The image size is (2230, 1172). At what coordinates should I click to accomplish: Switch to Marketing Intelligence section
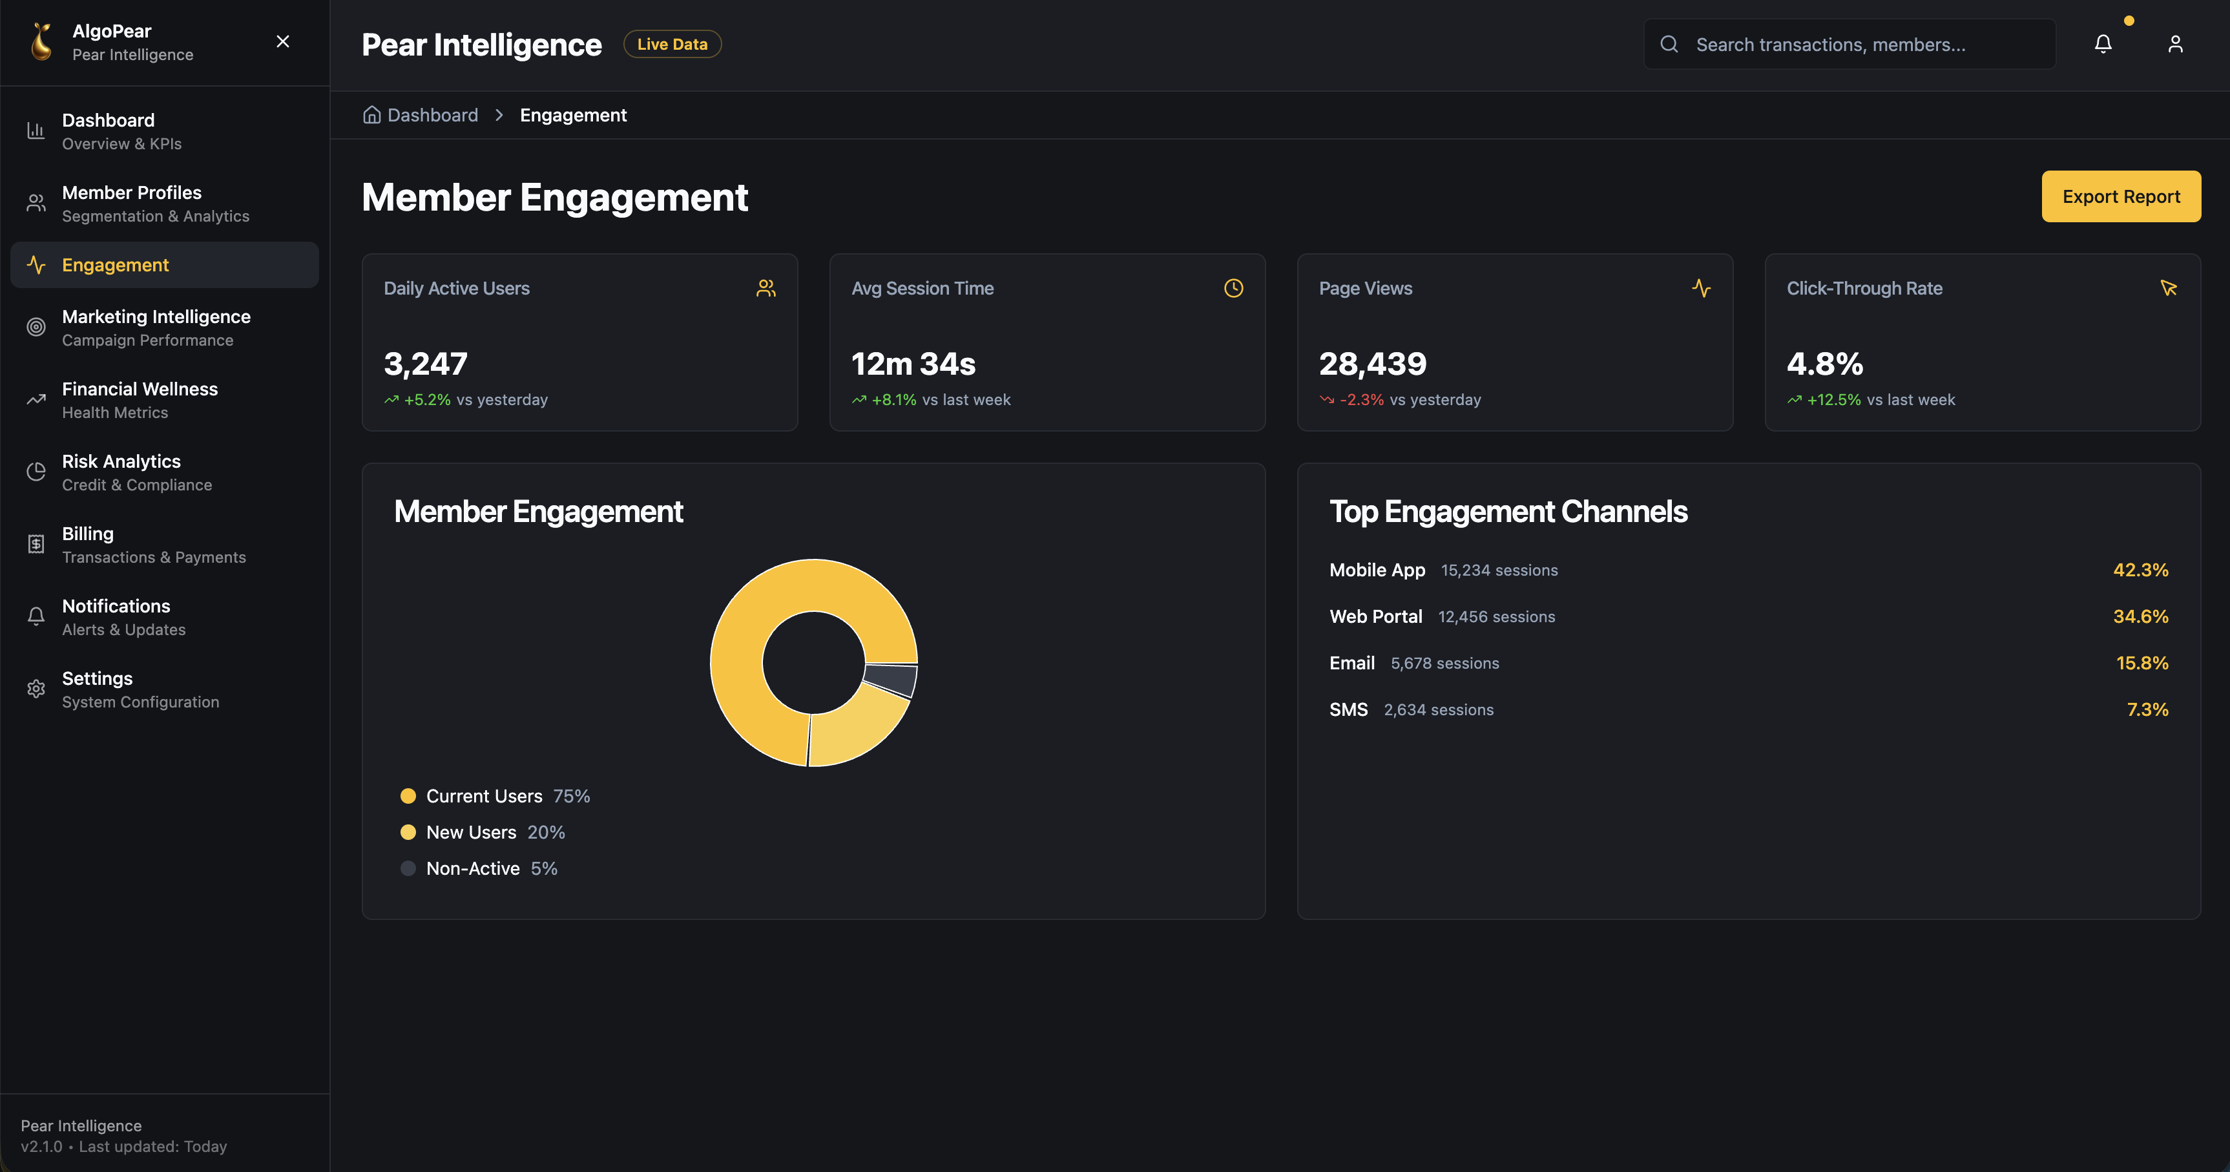click(x=156, y=327)
